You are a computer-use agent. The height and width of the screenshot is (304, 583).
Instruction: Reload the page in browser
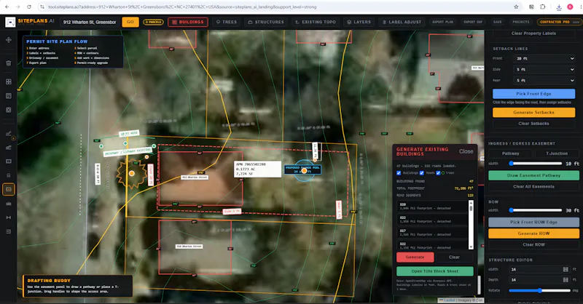(29, 7)
